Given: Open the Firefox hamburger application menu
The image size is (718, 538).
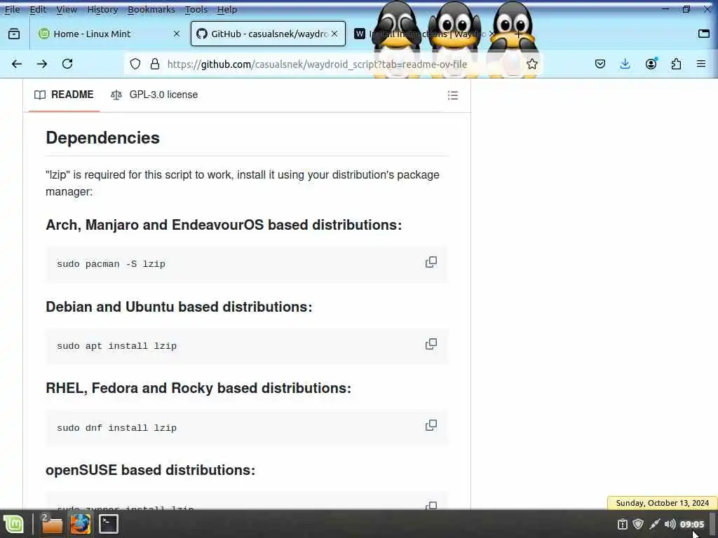Looking at the screenshot, I should pos(701,64).
